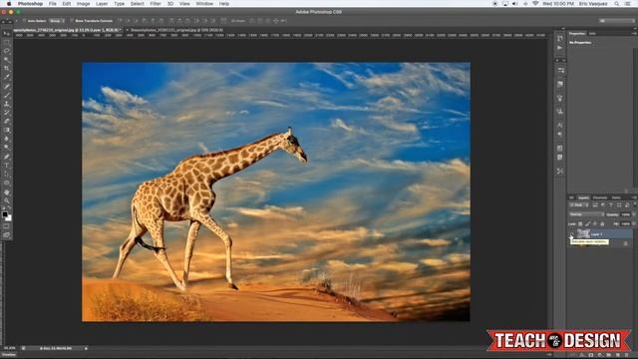
Task: Switch to the second document tab
Action: click(x=176, y=30)
